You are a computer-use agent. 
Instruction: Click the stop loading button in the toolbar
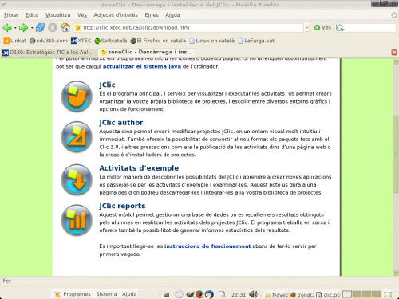[53, 27]
